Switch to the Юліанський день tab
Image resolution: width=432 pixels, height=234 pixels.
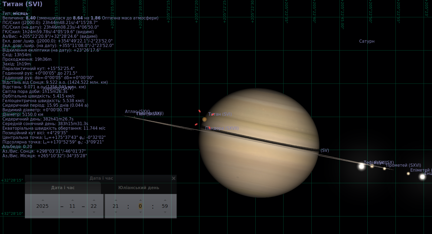pyautogui.click(x=139, y=188)
